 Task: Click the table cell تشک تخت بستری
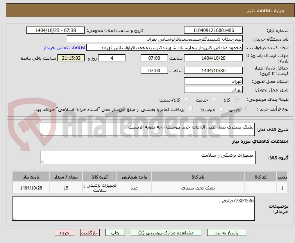(x=198, y=188)
